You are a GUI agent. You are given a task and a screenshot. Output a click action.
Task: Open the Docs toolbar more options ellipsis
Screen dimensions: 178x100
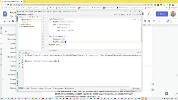tap(159, 21)
